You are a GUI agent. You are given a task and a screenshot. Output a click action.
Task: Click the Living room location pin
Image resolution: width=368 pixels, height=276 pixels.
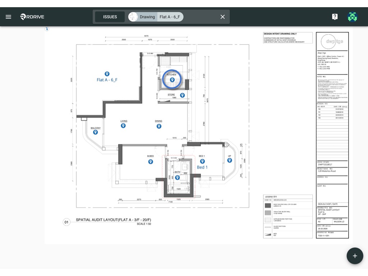pyautogui.click(x=123, y=126)
